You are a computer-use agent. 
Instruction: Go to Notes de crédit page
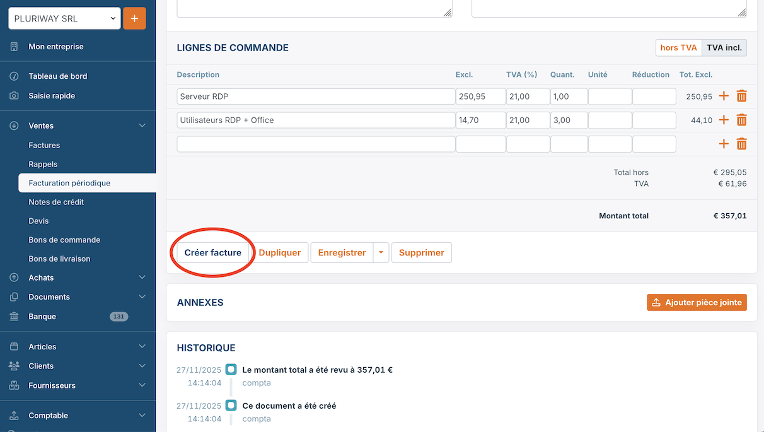[56, 202]
